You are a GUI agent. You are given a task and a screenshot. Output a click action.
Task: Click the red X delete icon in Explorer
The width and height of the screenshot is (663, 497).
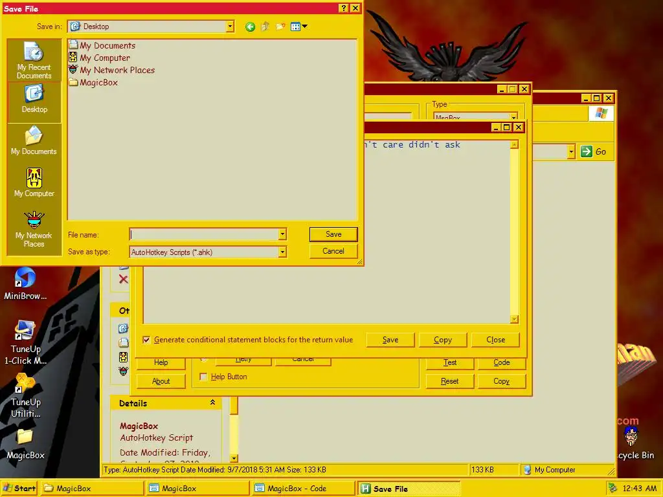(x=123, y=279)
